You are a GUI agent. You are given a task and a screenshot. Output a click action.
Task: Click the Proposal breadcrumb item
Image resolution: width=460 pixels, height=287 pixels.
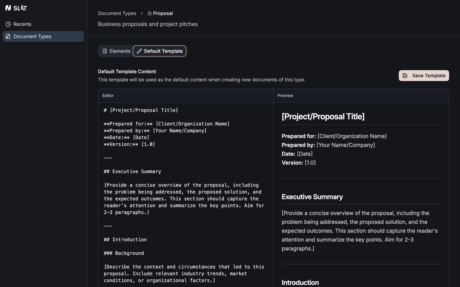[x=163, y=13]
